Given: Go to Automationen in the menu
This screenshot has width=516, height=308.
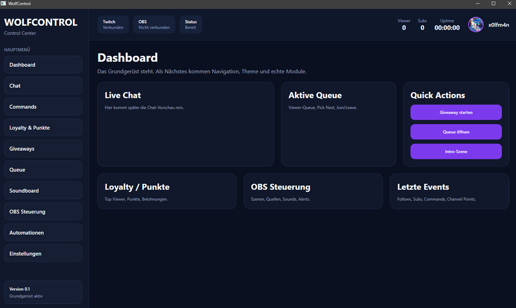Looking at the screenshot, I should tap(43, 232).
